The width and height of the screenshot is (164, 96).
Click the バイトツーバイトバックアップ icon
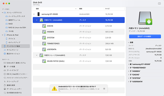[5, 78]
